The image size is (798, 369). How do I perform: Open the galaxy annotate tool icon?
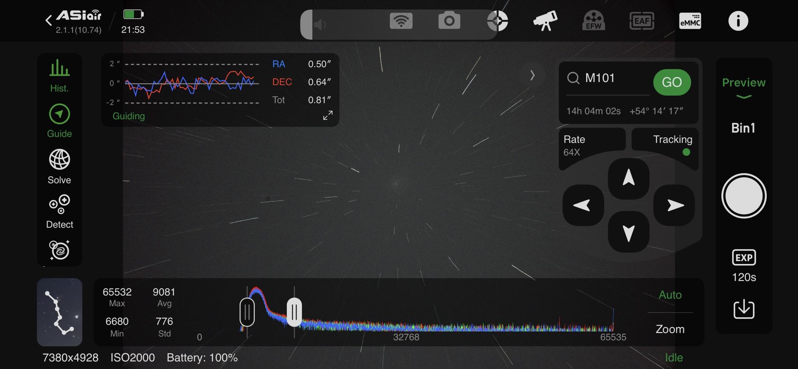(x=59, y=250)
